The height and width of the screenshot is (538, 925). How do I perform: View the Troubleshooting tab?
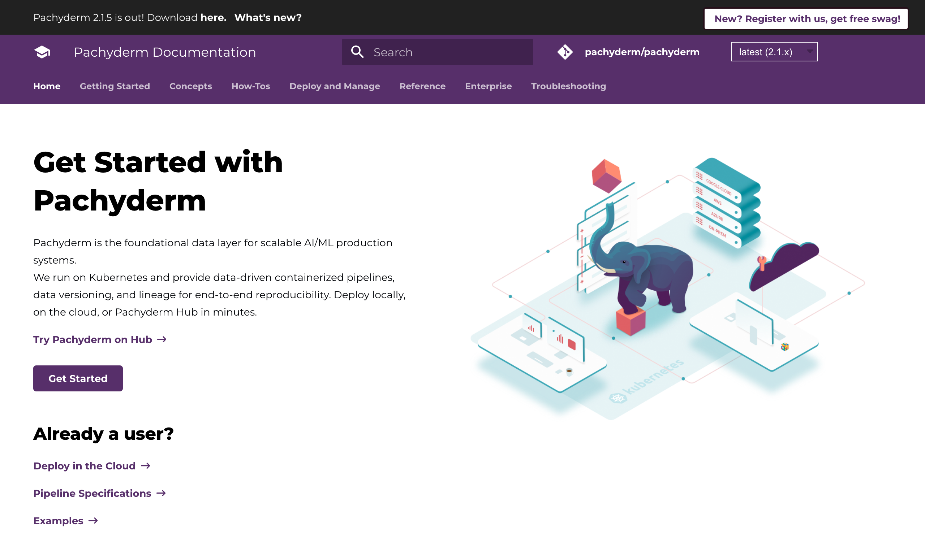[568, 86]
